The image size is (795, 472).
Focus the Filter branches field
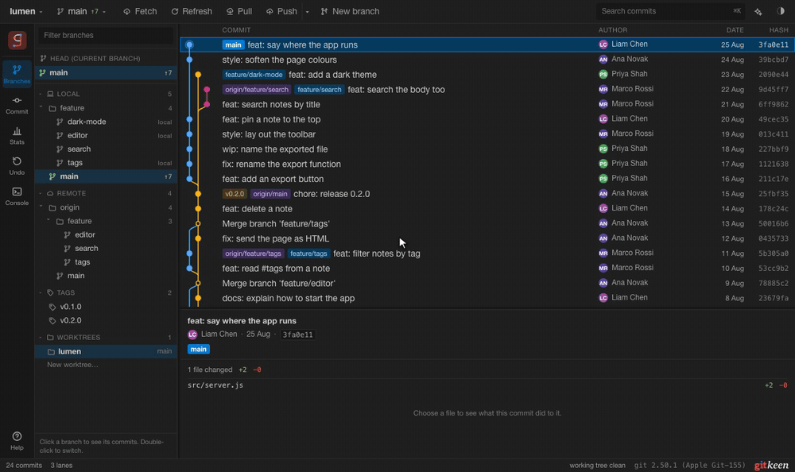coord(106,36)
